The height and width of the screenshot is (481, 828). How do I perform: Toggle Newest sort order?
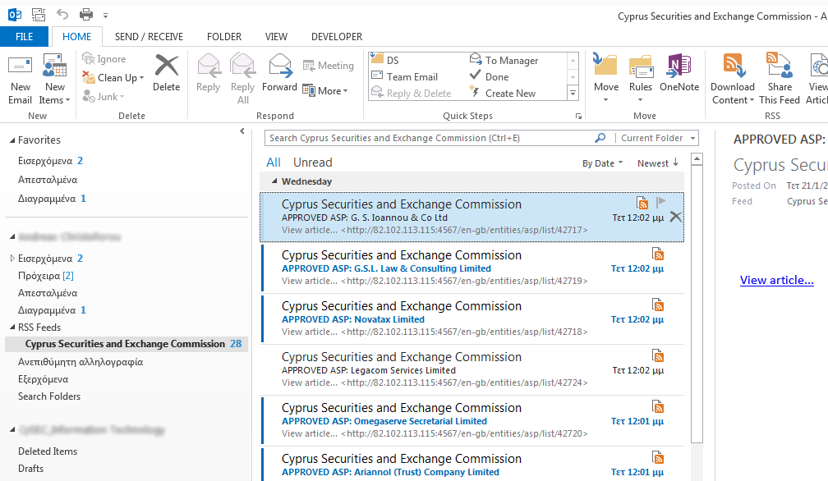[657, 163]
